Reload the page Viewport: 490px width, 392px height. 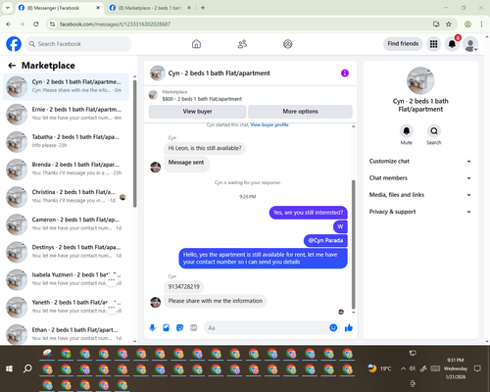[36, 24]
